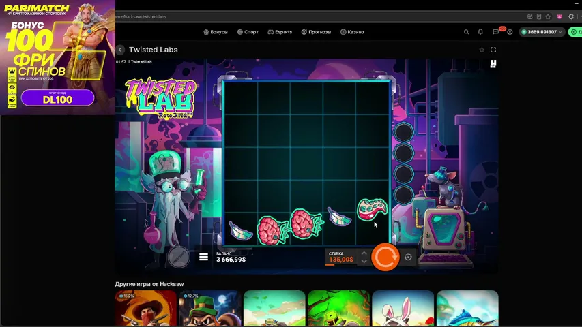
Task: Open the notifications bell
Action: click(480, 32)
